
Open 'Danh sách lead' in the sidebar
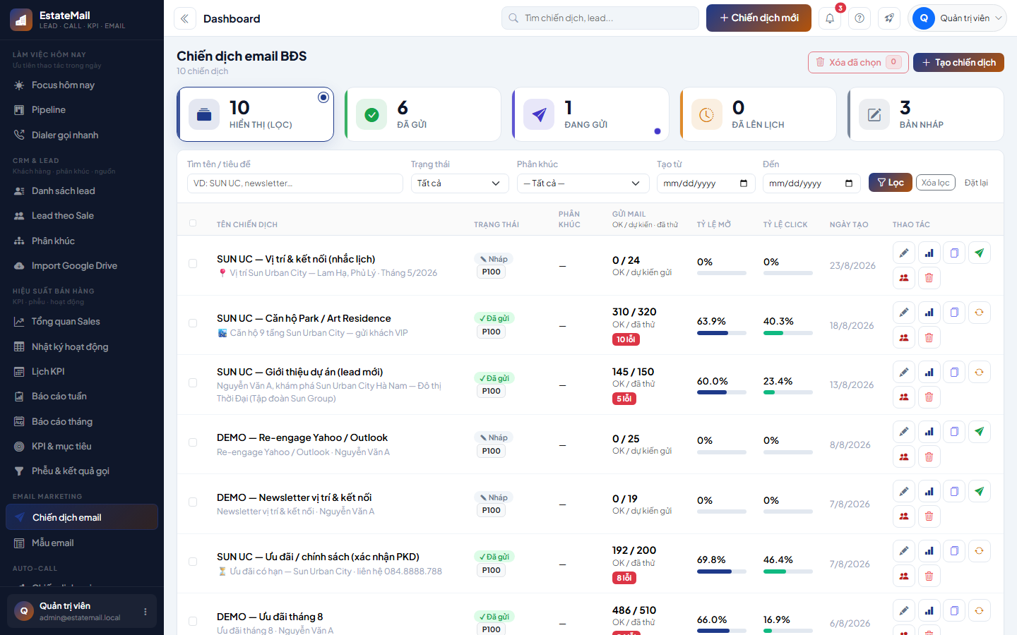82,191
